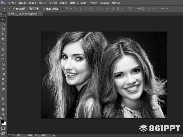Uncheck the 自动选择 checkbox
Screen dimensions: 183x137
coord(14,9)
